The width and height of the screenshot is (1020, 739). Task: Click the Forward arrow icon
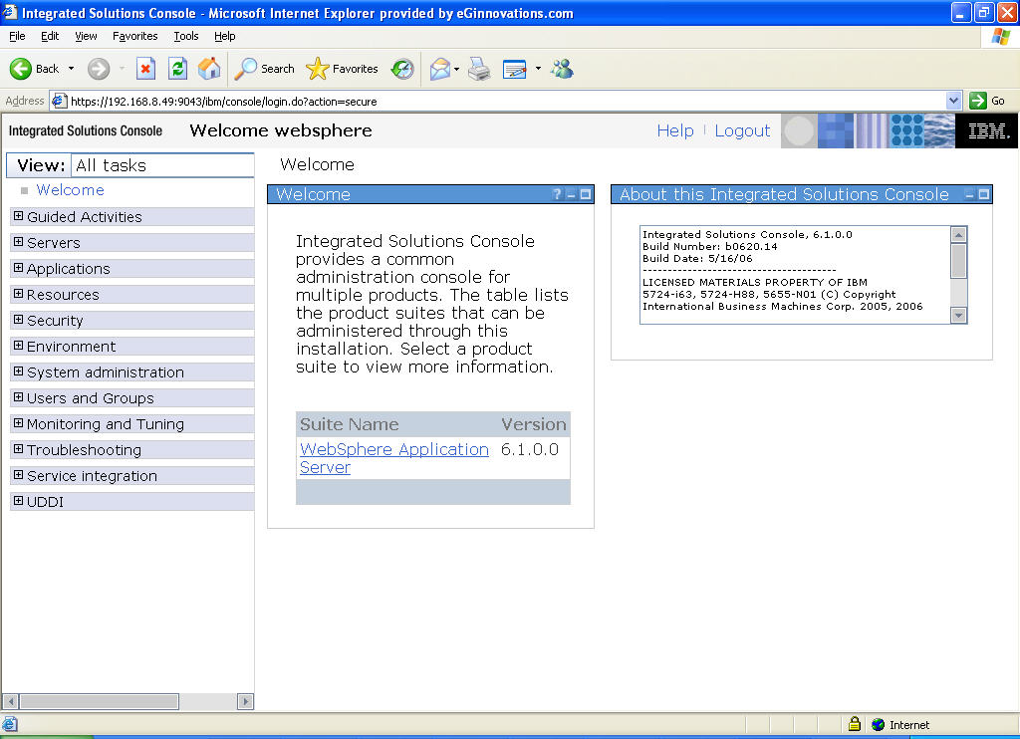[x=99, y=69]
